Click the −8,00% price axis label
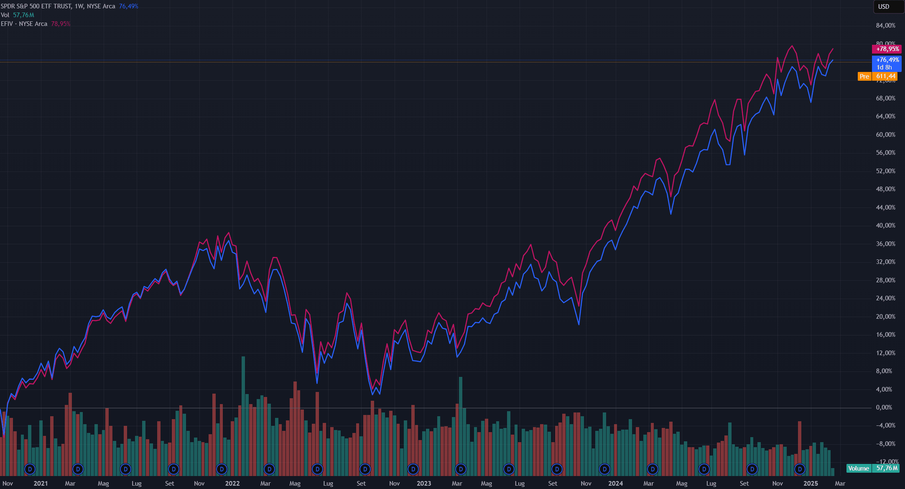This screenshot has width=905, height=489. (x=886, y=444)
